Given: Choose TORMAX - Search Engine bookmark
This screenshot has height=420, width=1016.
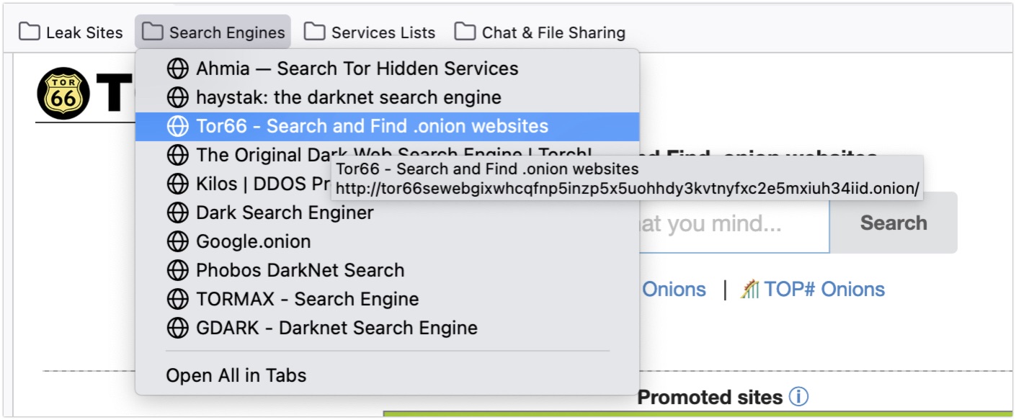Looking at the screenshot, I should pyautogui.click(x=387, y=299).
